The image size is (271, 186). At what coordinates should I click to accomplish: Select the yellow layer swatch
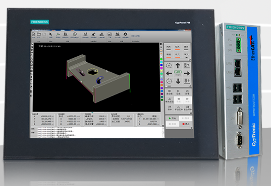[161, 71]
